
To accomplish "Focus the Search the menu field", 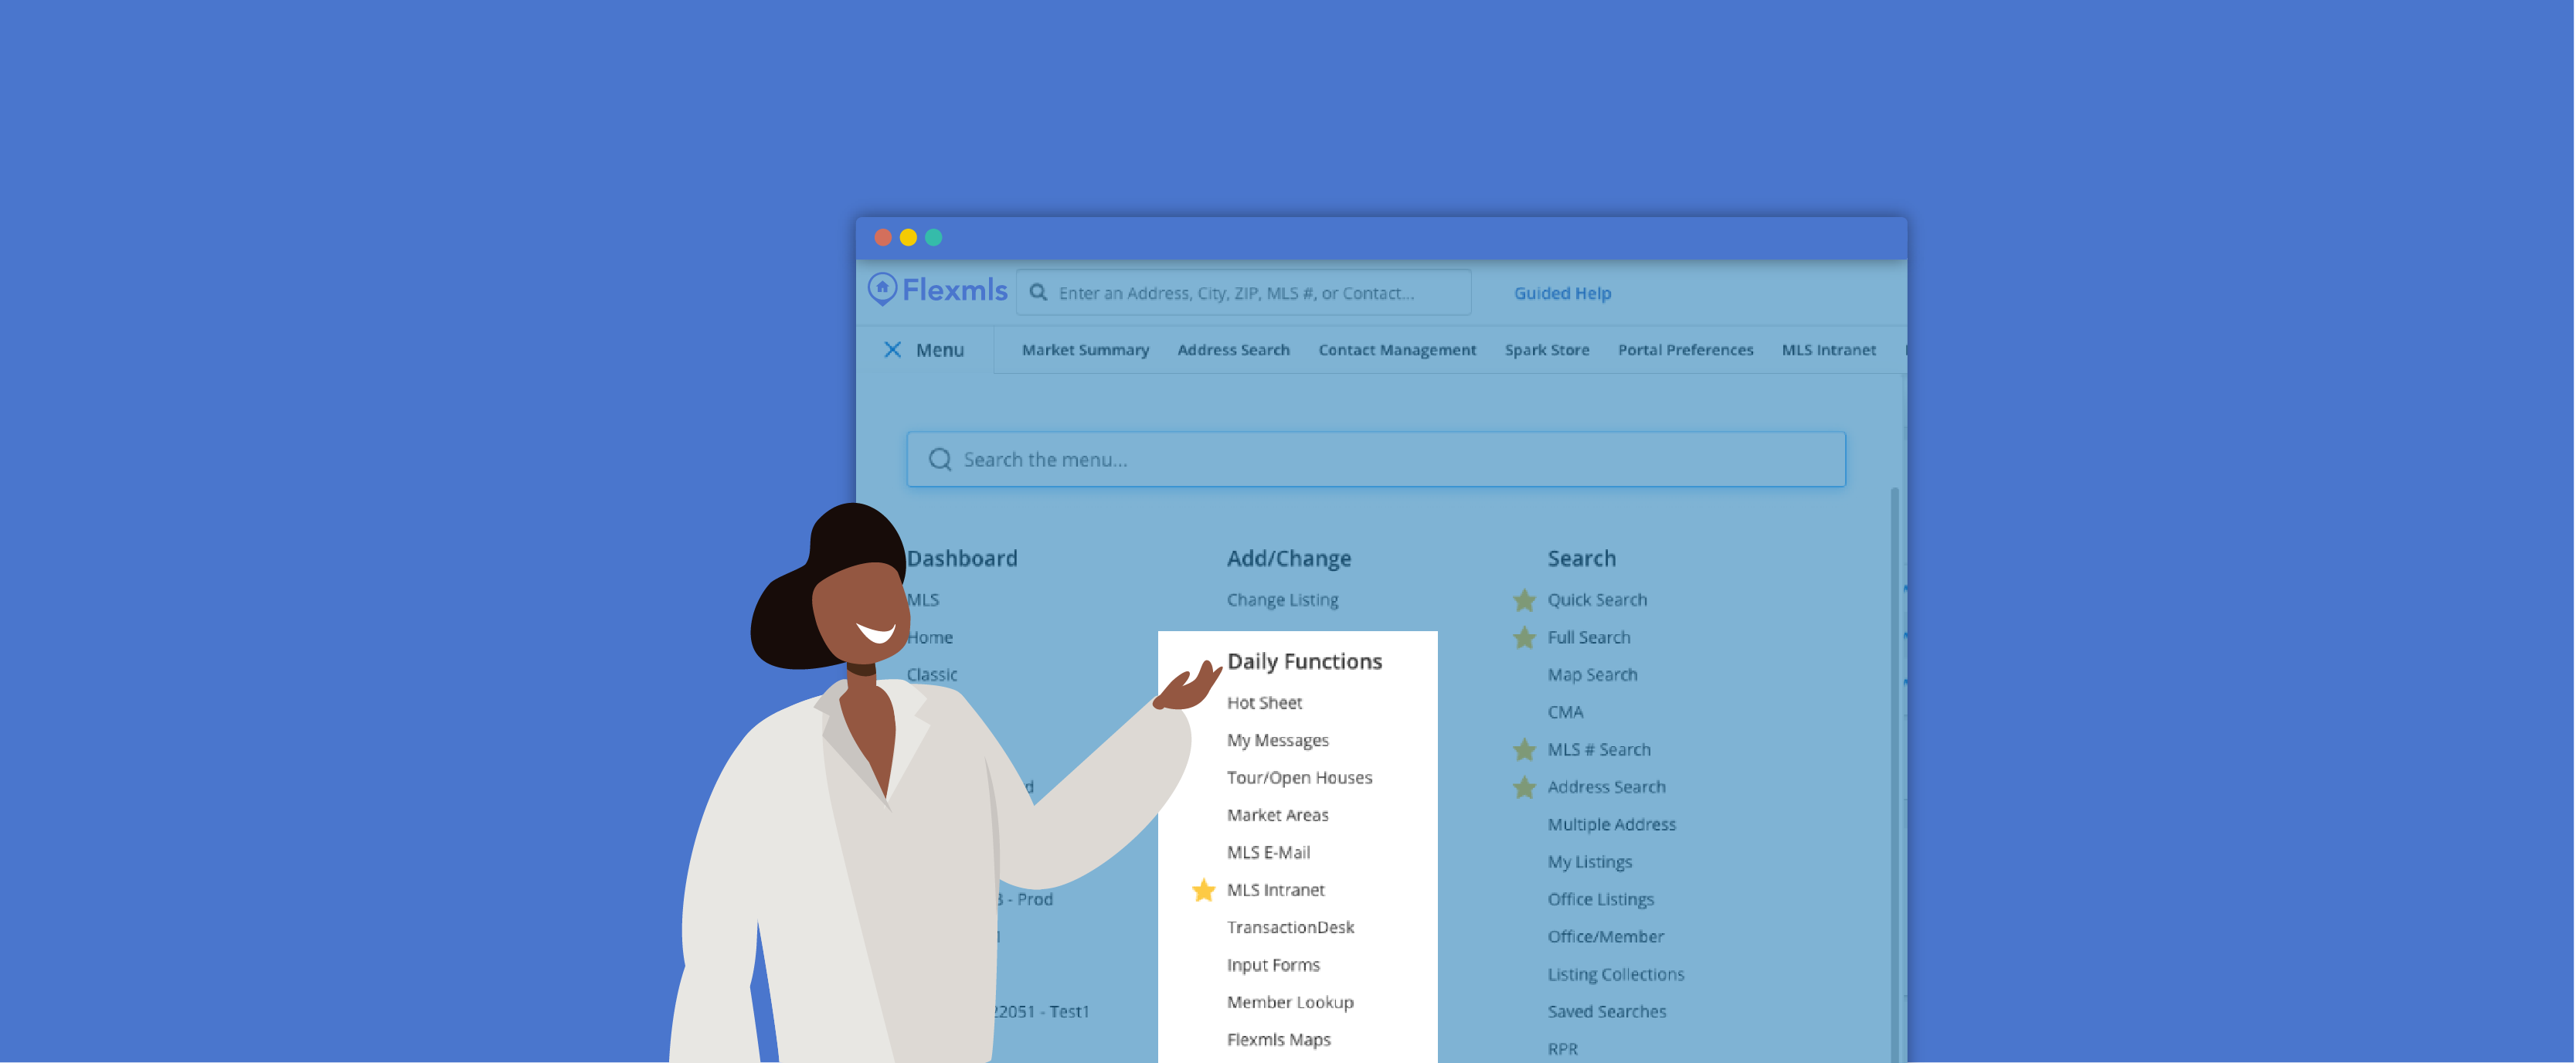I will 1375,459.
